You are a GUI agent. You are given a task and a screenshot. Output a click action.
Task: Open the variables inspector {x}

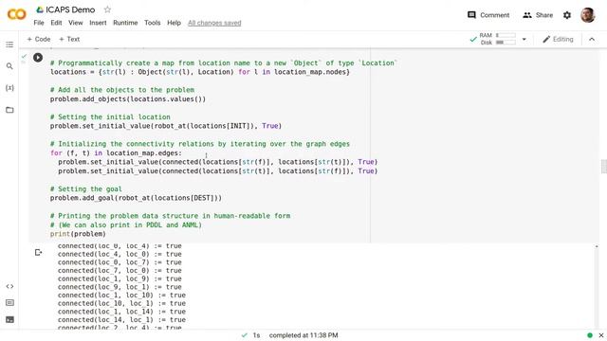point(9,88)
